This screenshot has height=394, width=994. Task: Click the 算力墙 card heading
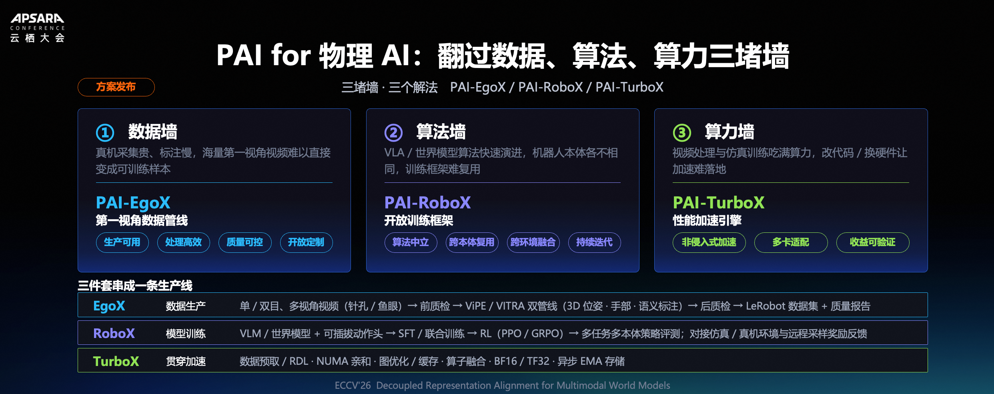click(729, 132)
